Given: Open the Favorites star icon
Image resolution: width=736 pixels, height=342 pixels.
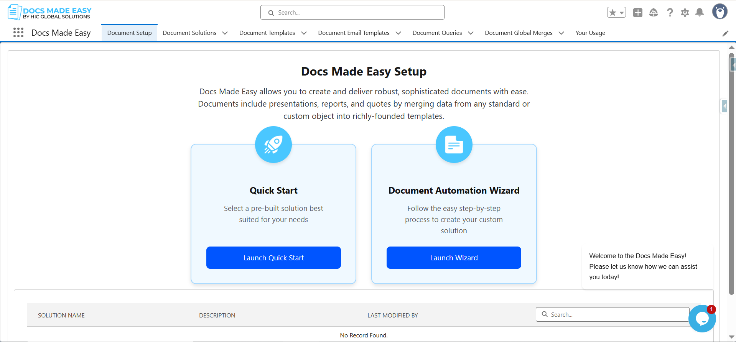Looking at the screenshot, I should [x=613, y=13].
